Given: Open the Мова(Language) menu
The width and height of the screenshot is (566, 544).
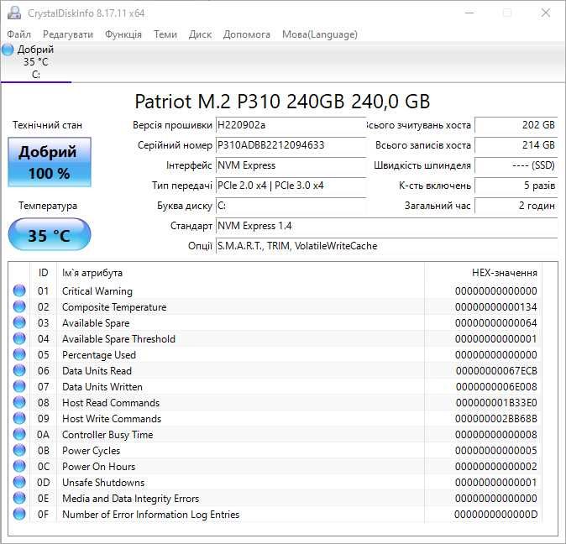Looking at the screenshot, I should point(320,34).
